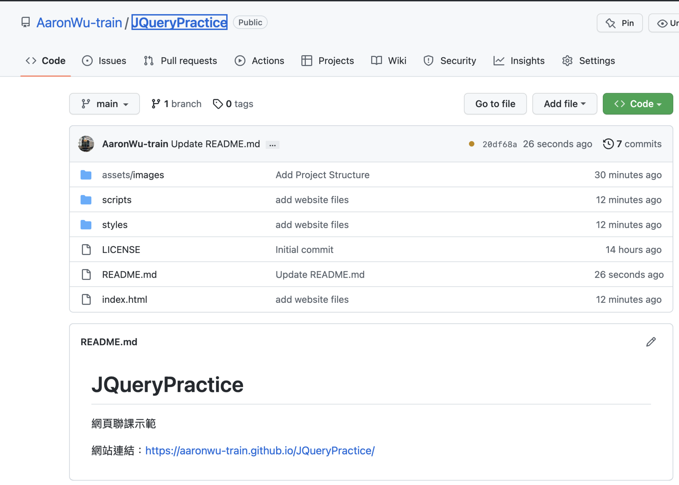The image size is (679, 485).
Task: Click the commits history clock icon
Action: coord(608,144)
